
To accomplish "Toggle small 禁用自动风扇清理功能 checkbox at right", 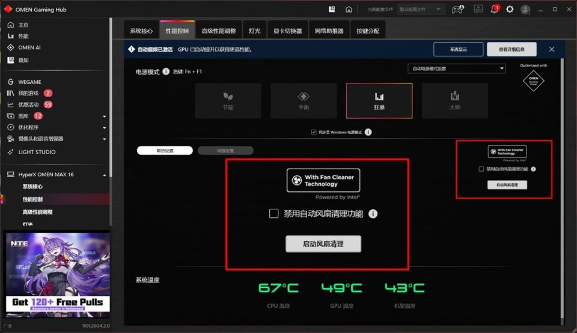I will pos(481,169).
